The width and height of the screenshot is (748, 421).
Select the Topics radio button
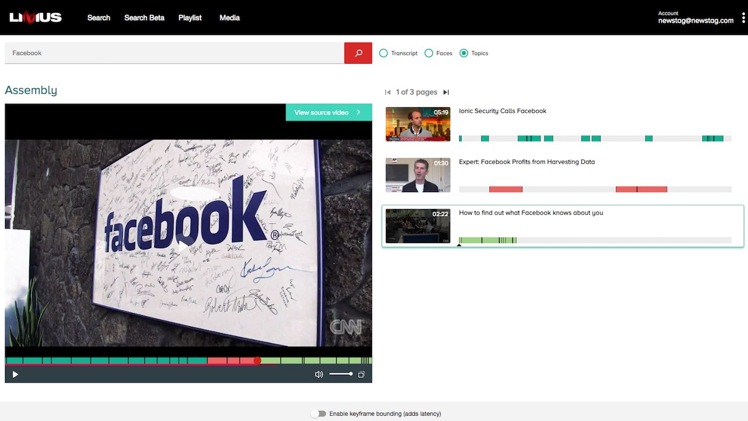(464, 53)
